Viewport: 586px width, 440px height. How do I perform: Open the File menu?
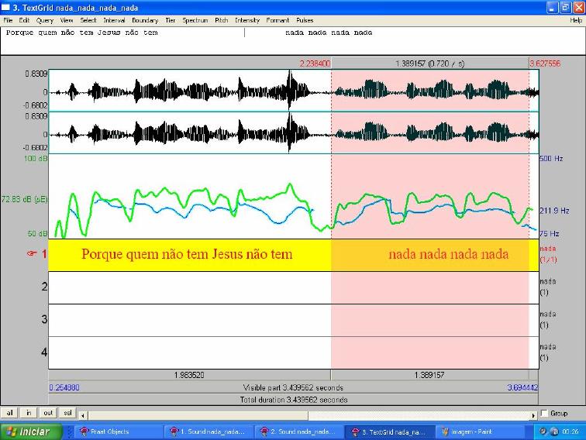click(8, 21)
